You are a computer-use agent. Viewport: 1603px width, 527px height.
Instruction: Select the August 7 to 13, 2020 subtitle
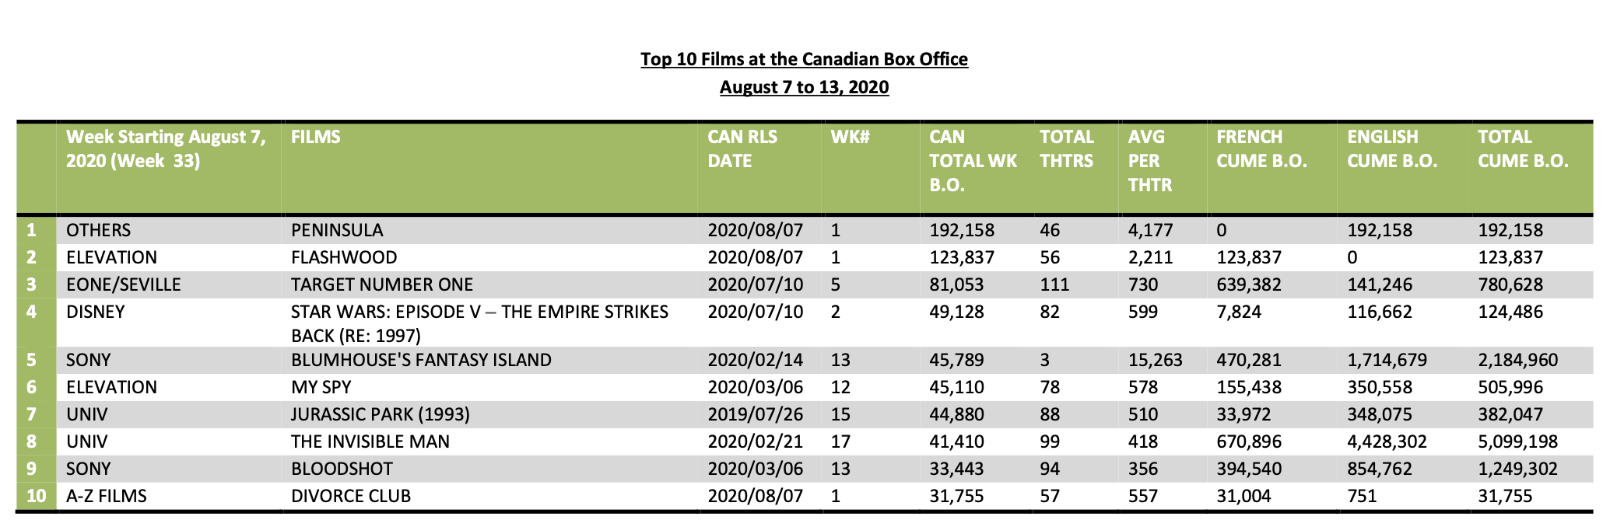804,87
